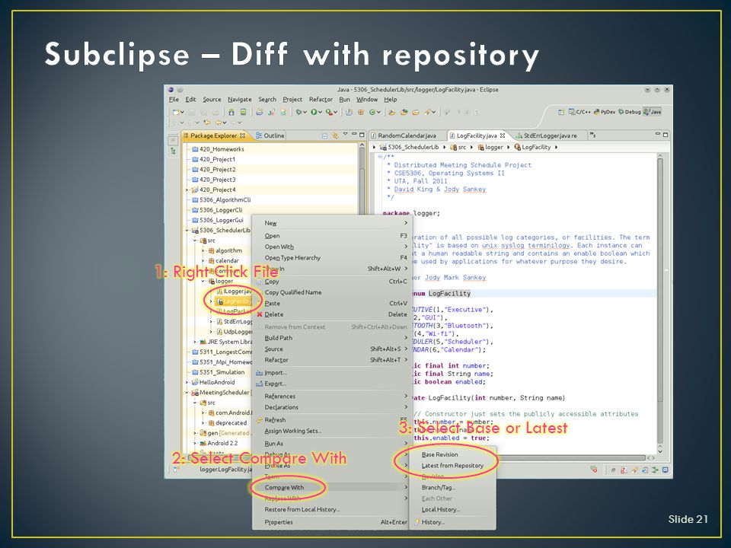Open Package Explorer view menu triangle
Viewport: 731px width, 548px height.
click(346, 134)
